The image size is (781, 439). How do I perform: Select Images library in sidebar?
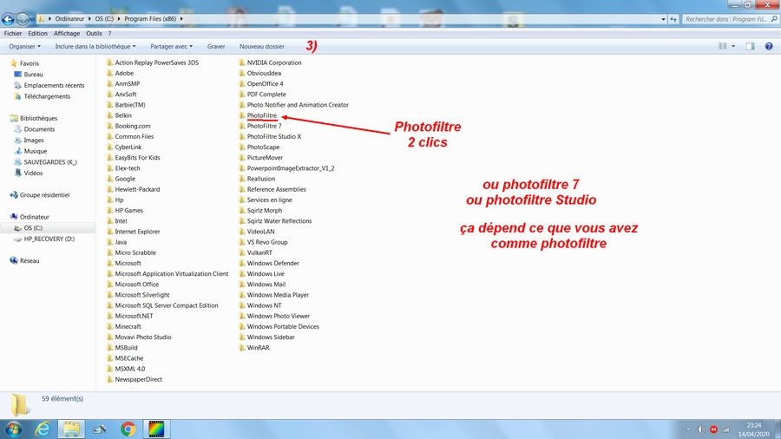point(33,140)
